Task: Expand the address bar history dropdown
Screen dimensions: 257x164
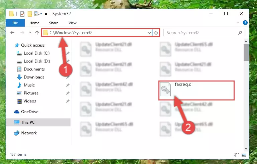Action: pyautogui.click(x=149, y=33)
